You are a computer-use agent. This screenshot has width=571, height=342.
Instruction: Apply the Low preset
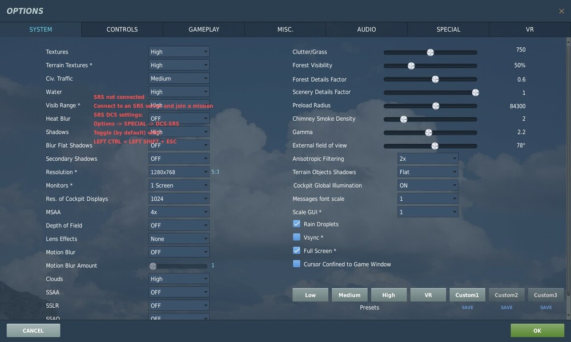click(x=310, y=295)
